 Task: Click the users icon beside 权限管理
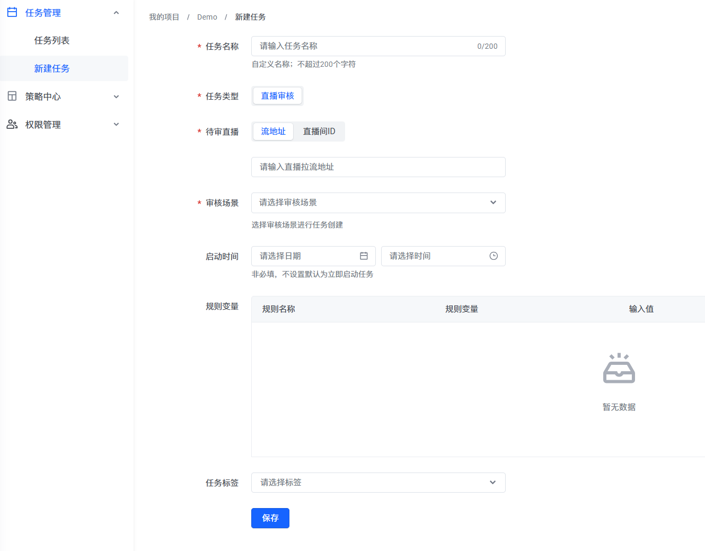pos(12,124)
